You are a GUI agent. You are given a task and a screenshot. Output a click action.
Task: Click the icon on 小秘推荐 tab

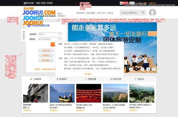[x=31, y=79]
